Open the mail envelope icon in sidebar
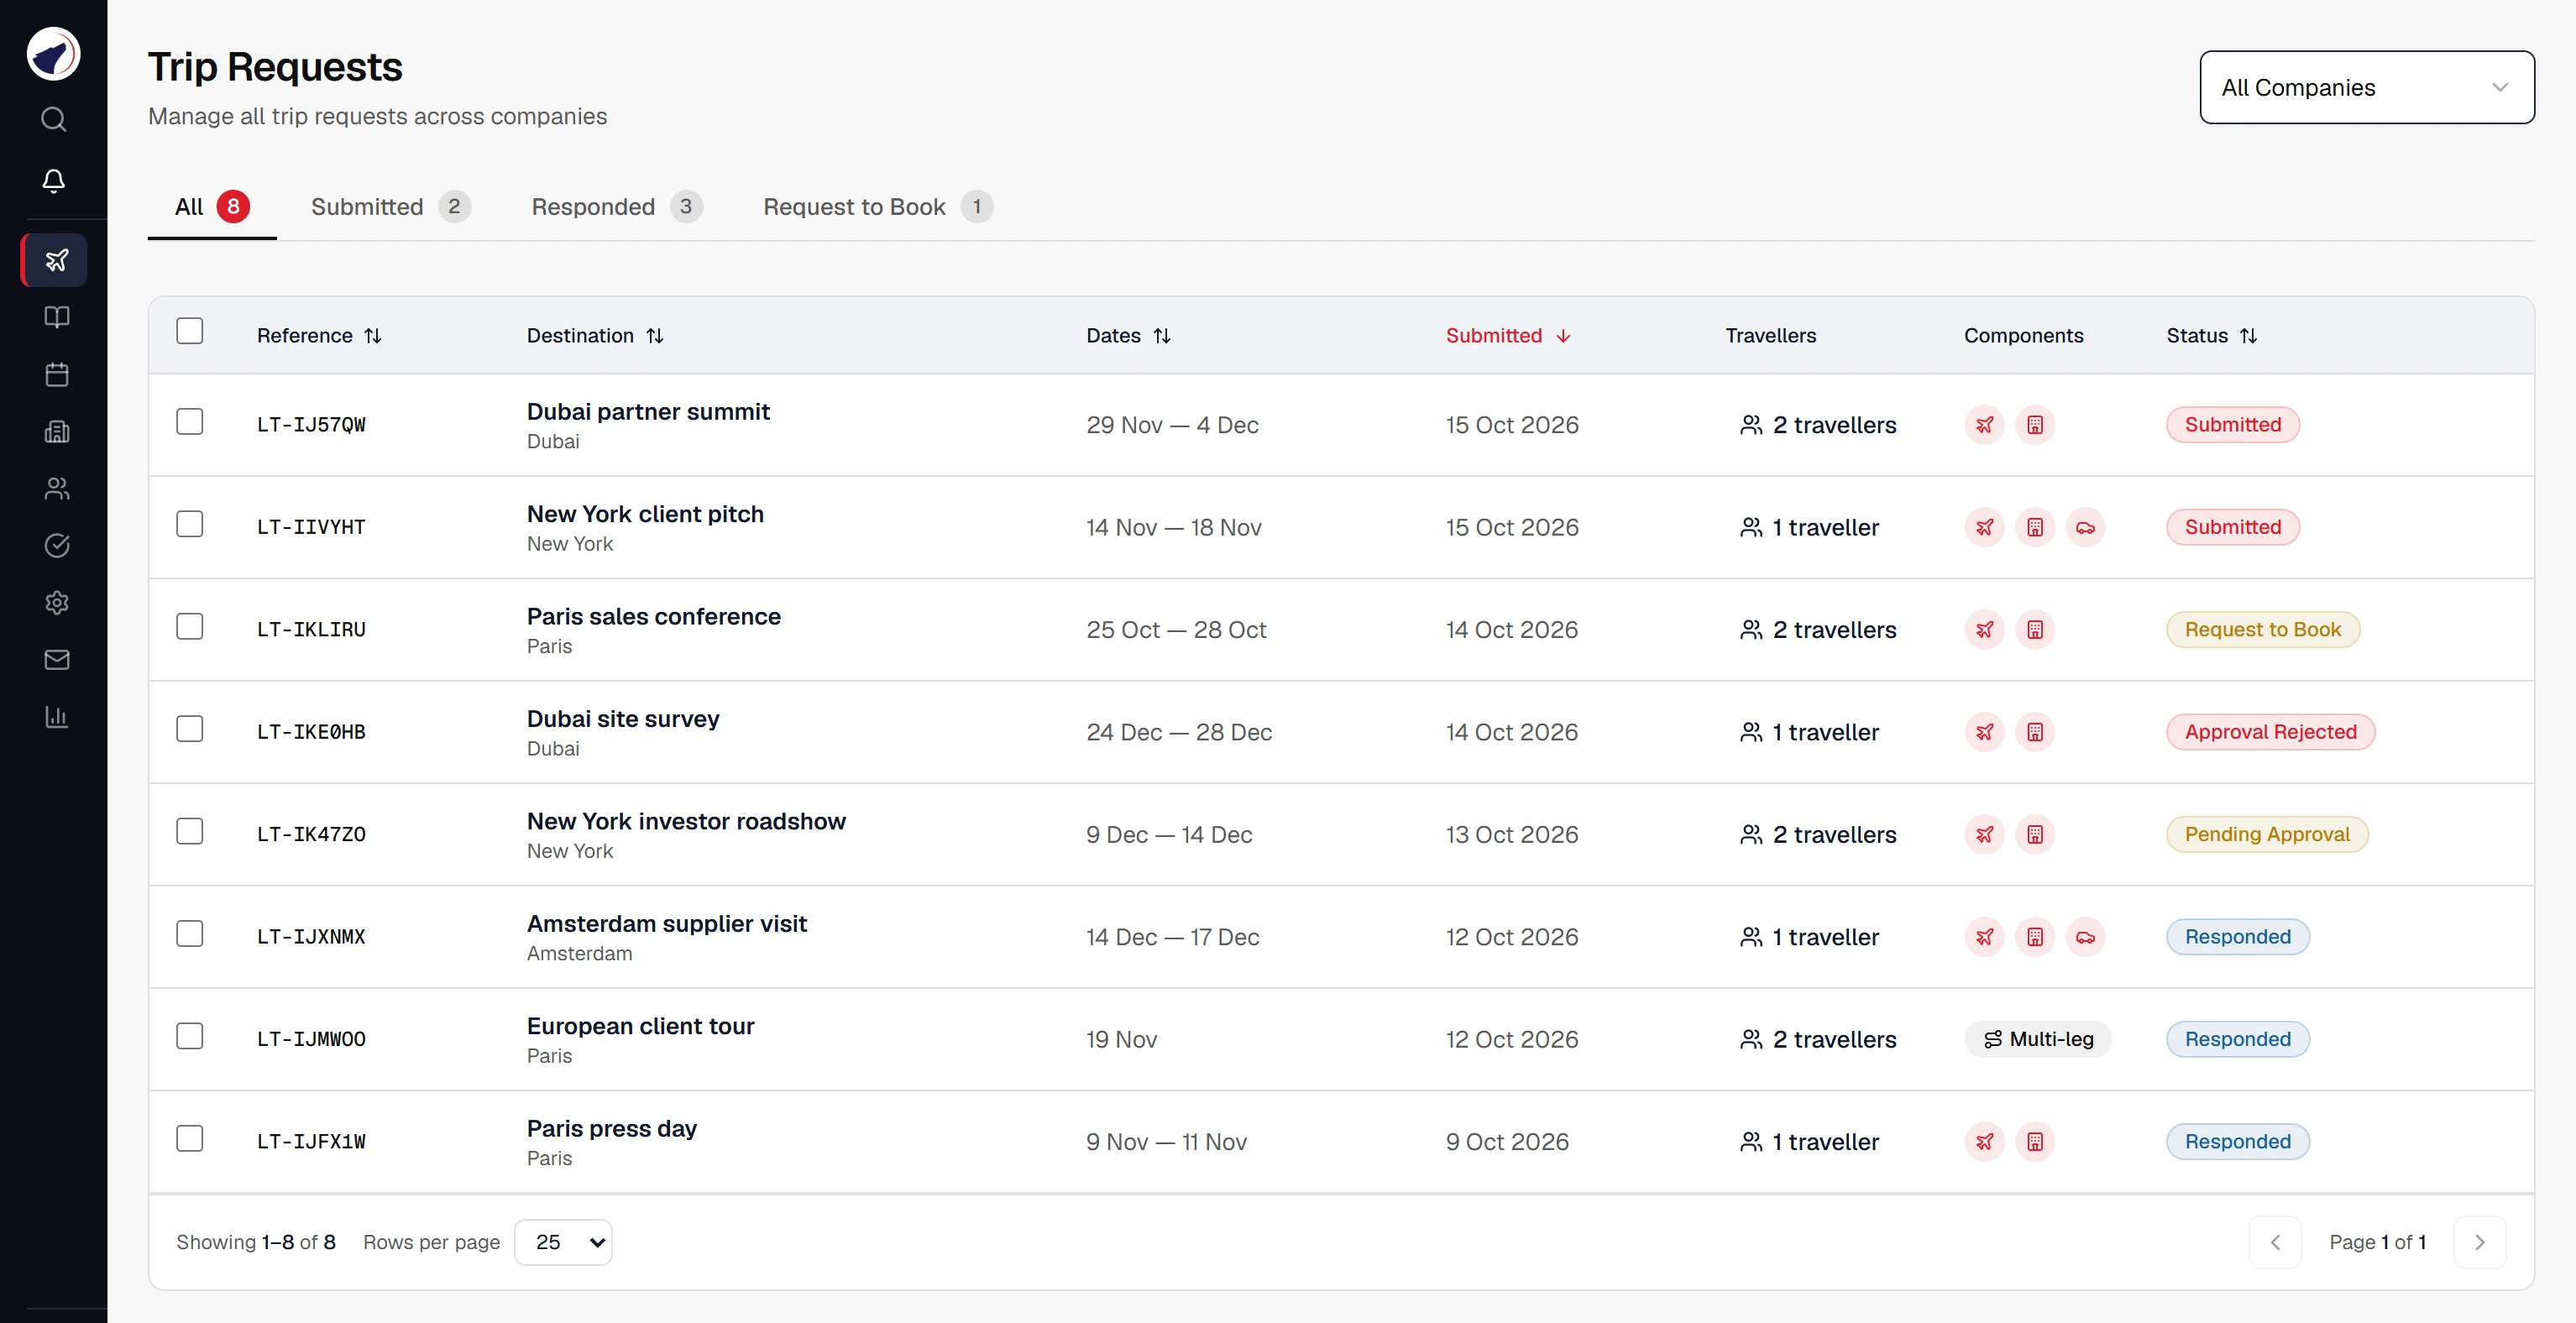 (56, 659)
